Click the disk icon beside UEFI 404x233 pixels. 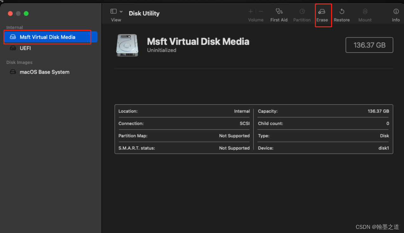tap(13, 48)
